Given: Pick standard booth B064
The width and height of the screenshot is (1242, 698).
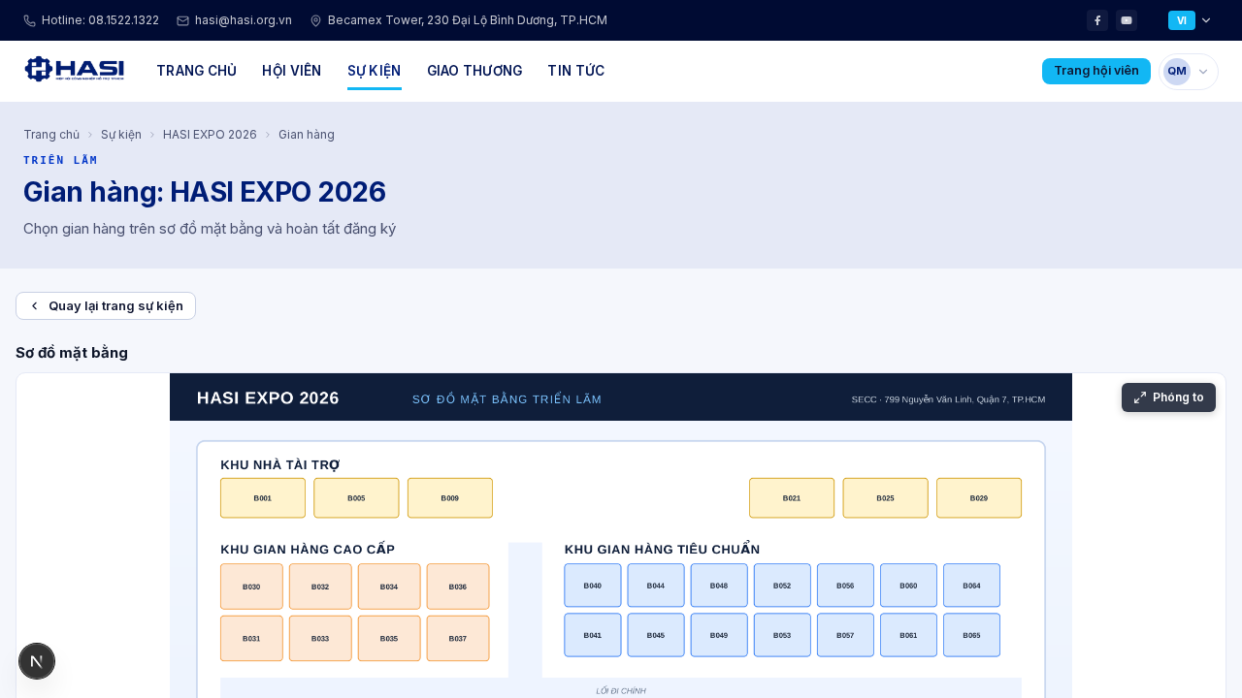Looking at the screenshot, I should (x=971, y=586).
